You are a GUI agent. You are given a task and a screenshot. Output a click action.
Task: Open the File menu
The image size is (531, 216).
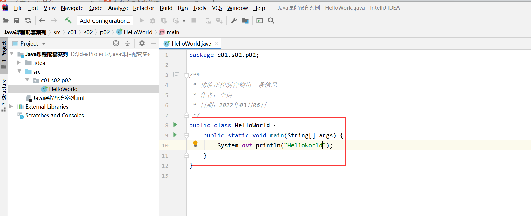18,8
